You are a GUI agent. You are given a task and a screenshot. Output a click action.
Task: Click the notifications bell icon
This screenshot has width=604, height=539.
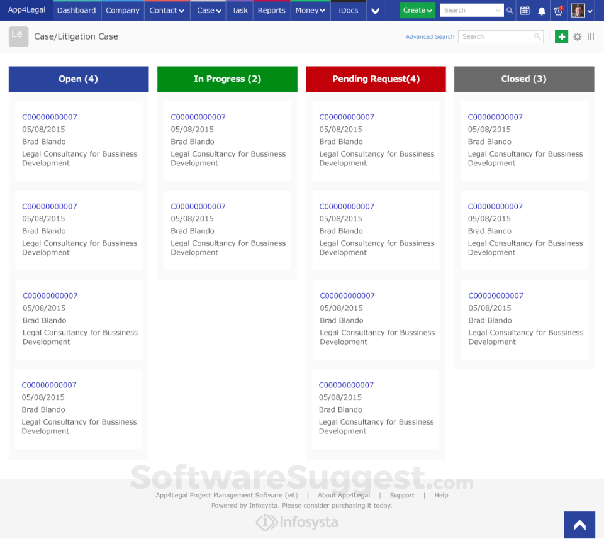coord(542,11)
